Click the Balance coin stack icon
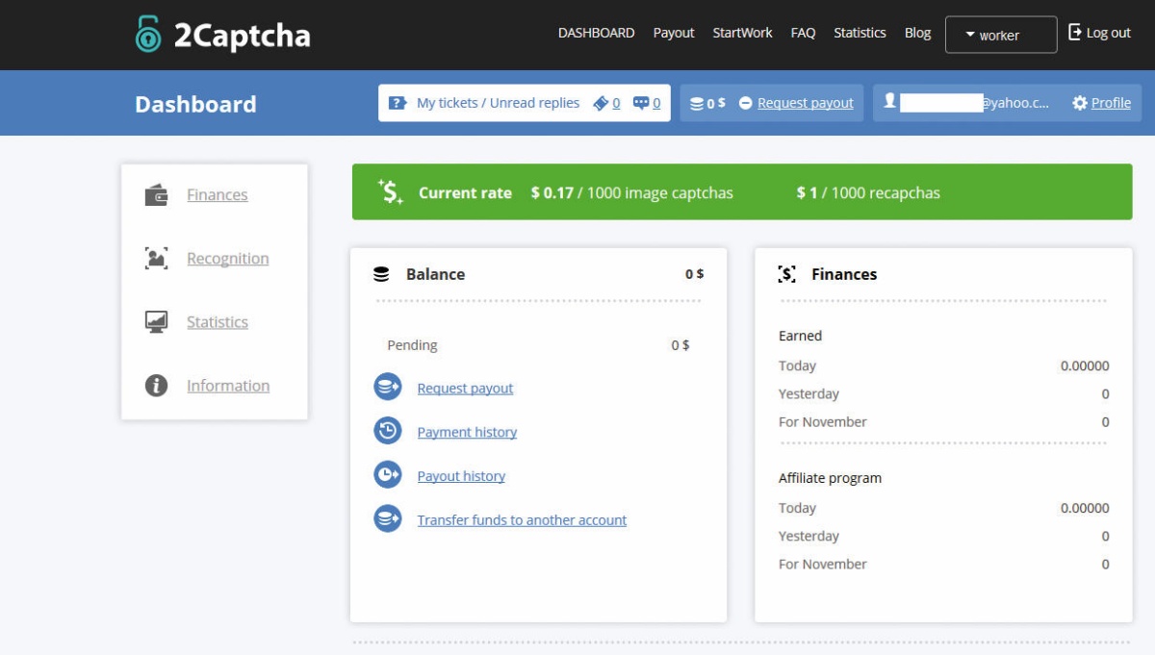 coord(381,274)
